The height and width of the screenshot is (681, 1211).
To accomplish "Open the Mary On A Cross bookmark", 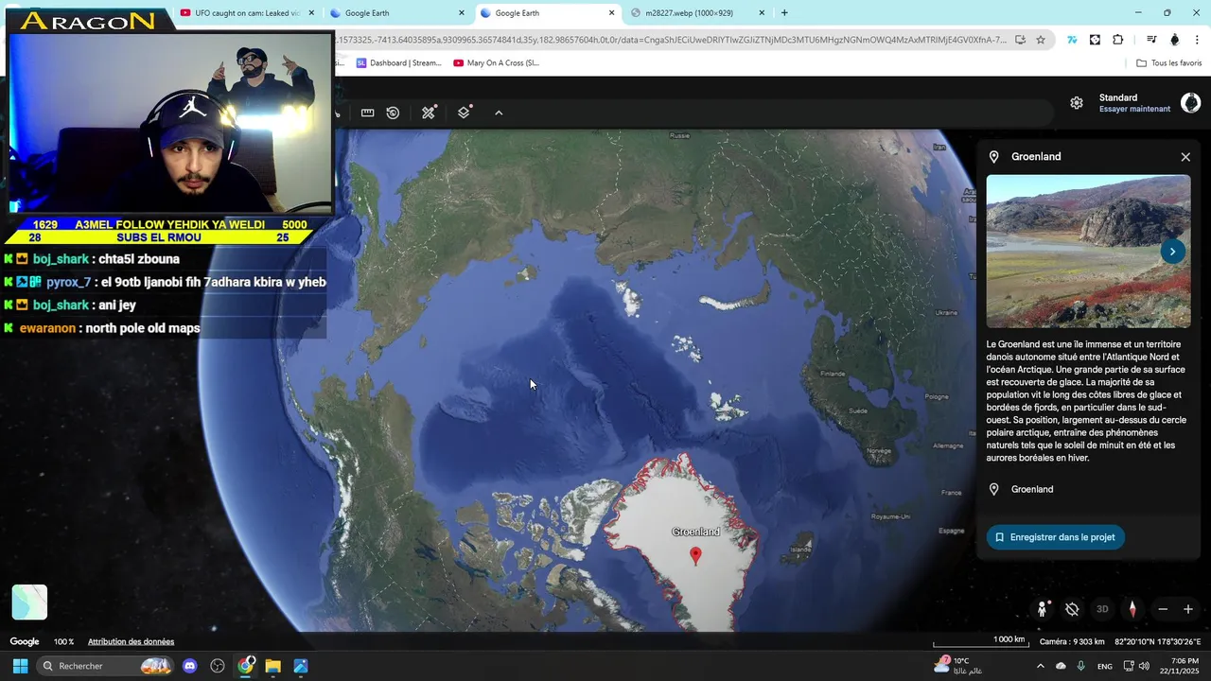I will (496, 63).
